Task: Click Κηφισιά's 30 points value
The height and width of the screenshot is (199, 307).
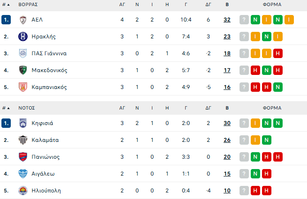Action: point(227,123)
